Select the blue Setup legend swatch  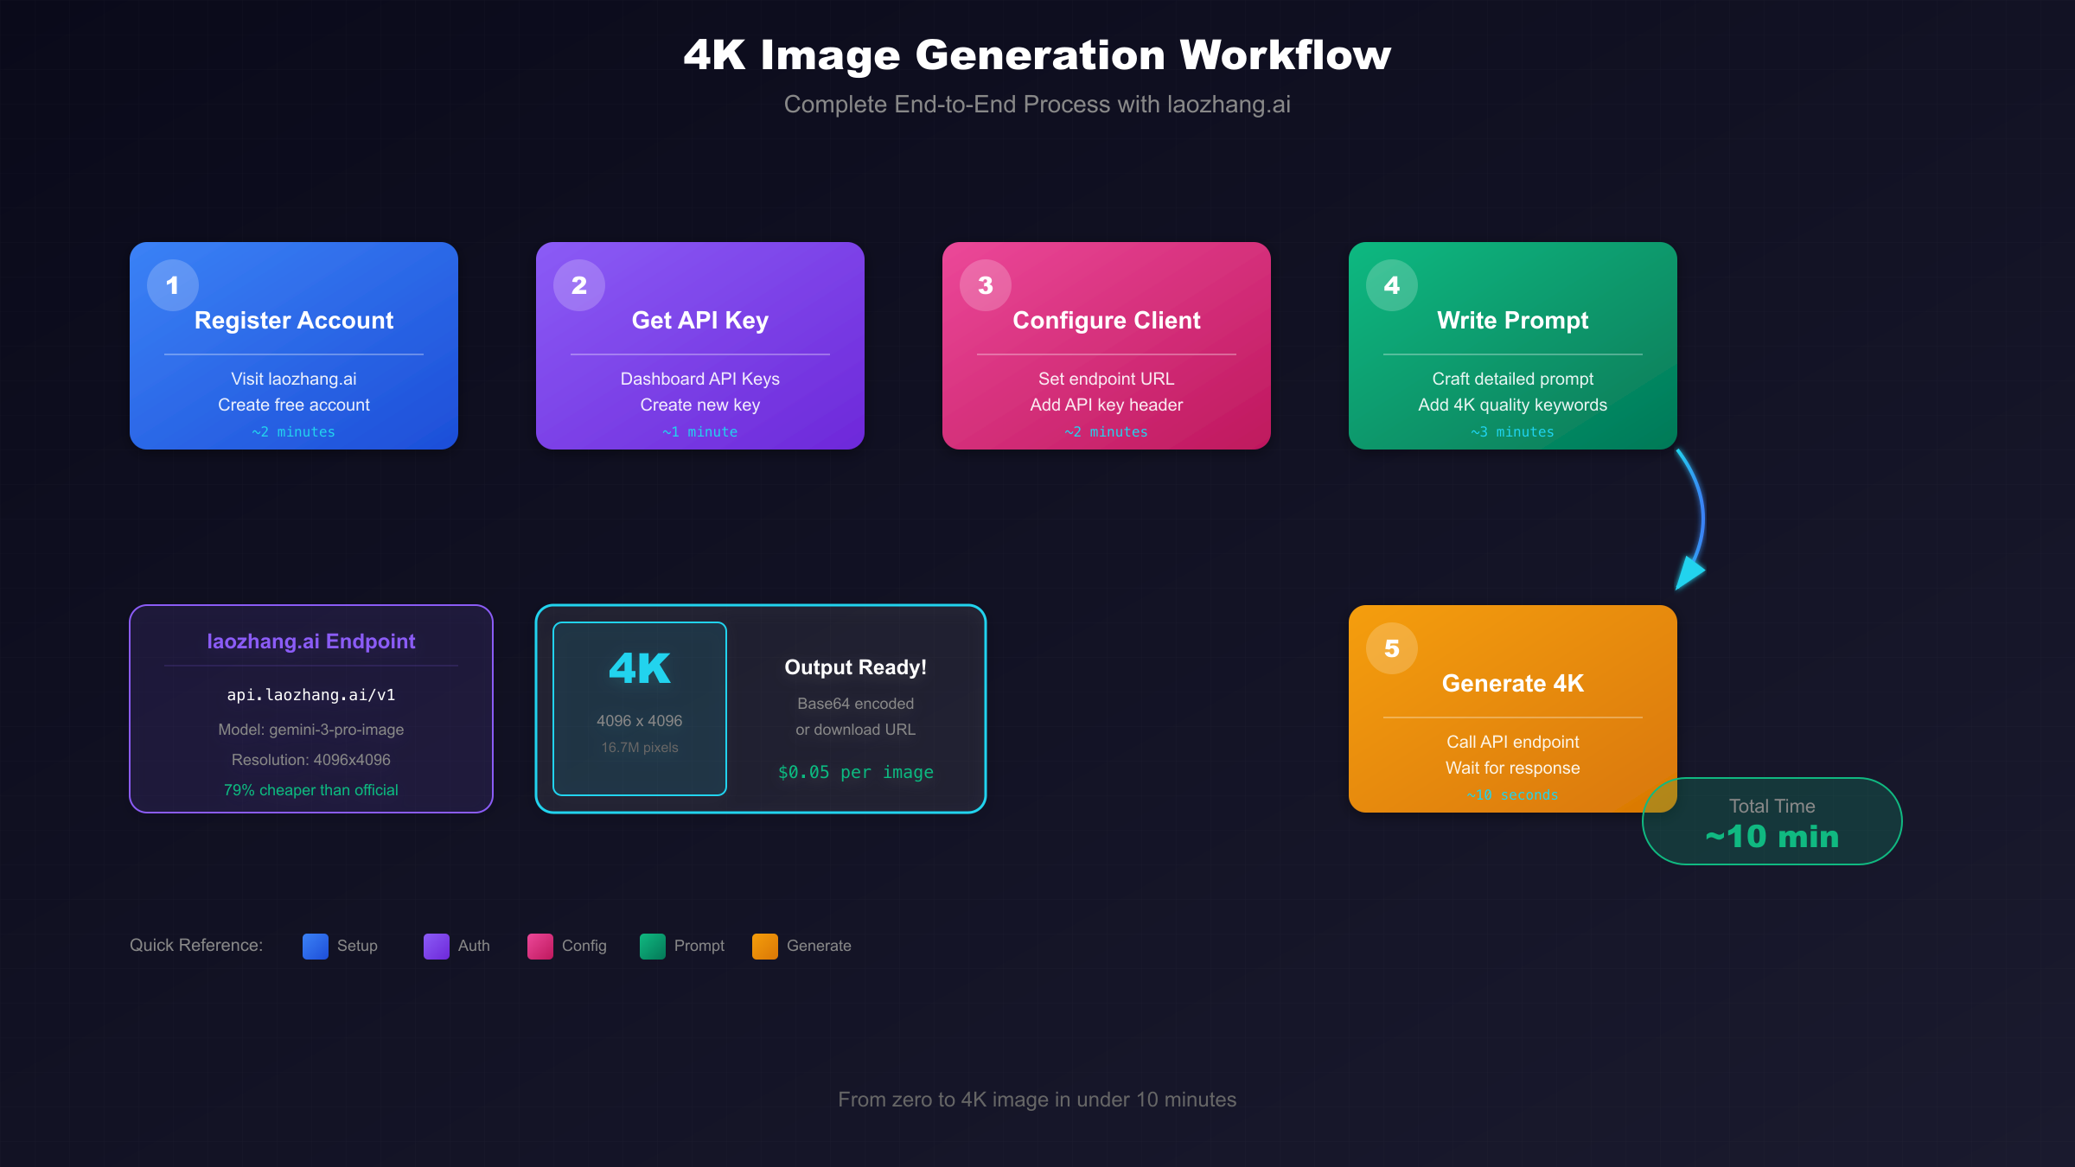point(316,946)
